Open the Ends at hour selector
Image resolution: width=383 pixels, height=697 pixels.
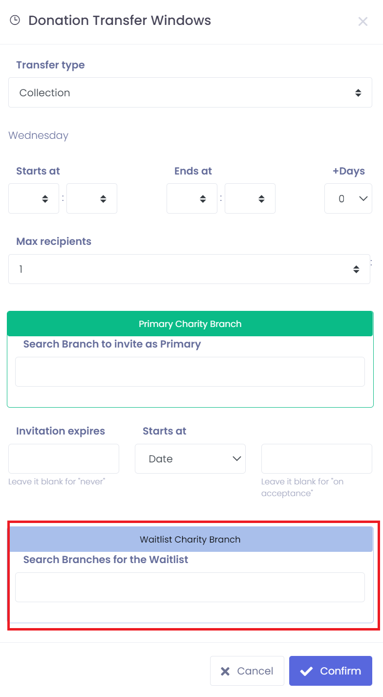(192, 198)
